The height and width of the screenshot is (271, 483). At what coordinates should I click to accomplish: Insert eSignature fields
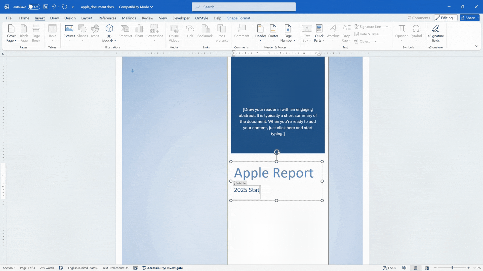[x=436, y=33]
